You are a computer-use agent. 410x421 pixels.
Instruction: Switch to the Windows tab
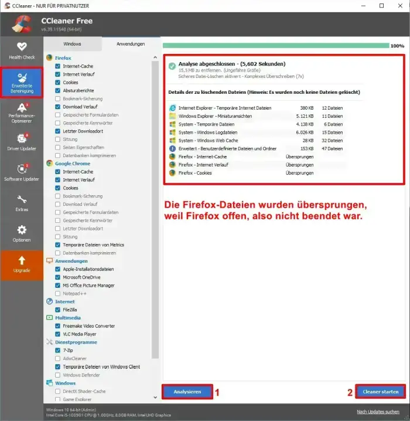[73, 44]
